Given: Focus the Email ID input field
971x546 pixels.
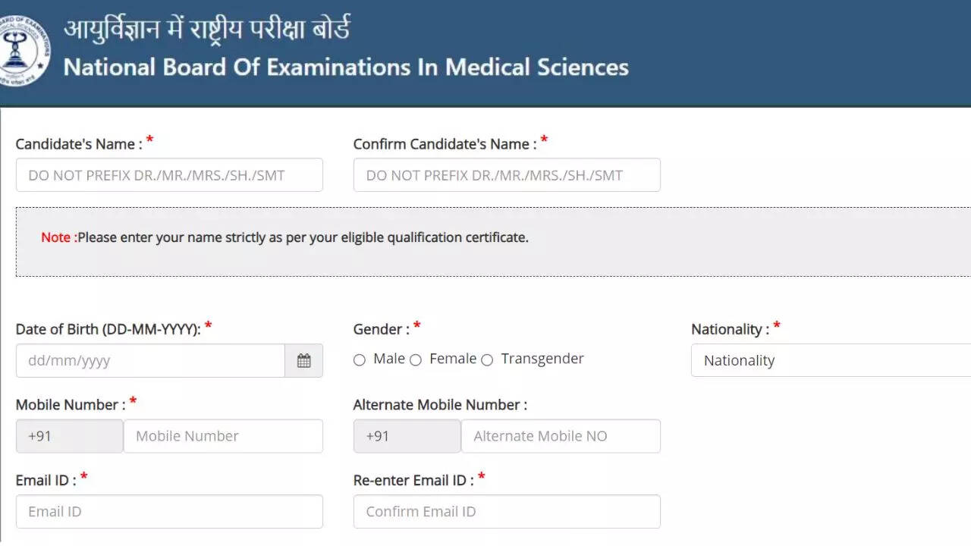Looking at the screenshot, I should pos(169,512).
